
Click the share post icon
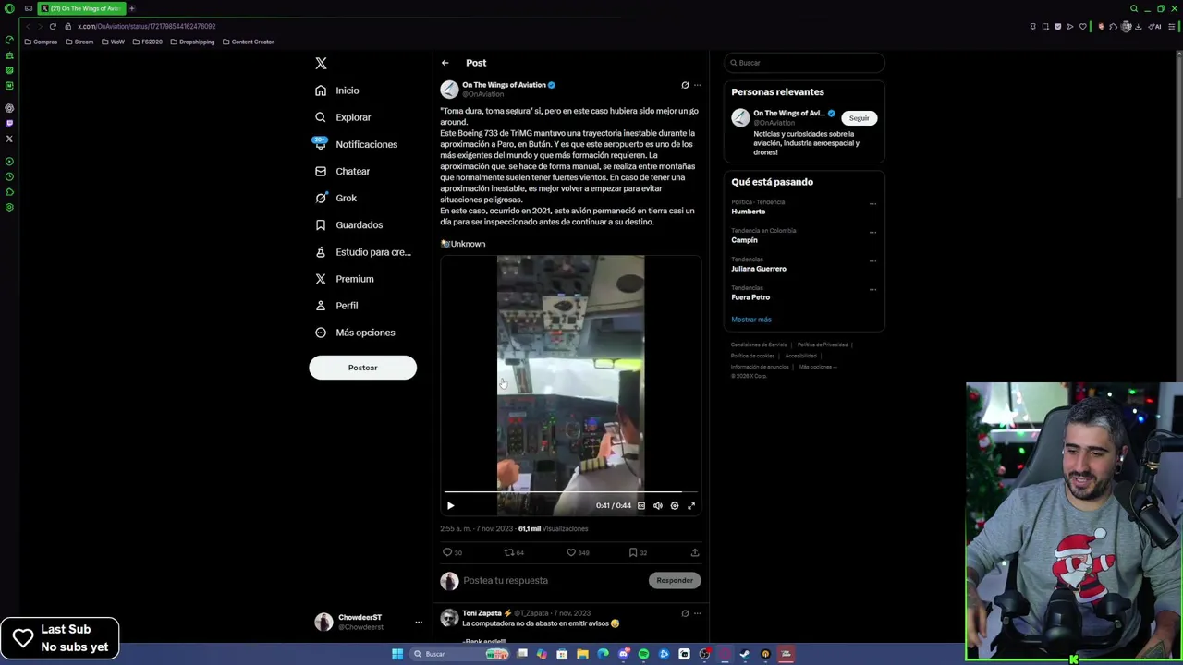[695, 552]
